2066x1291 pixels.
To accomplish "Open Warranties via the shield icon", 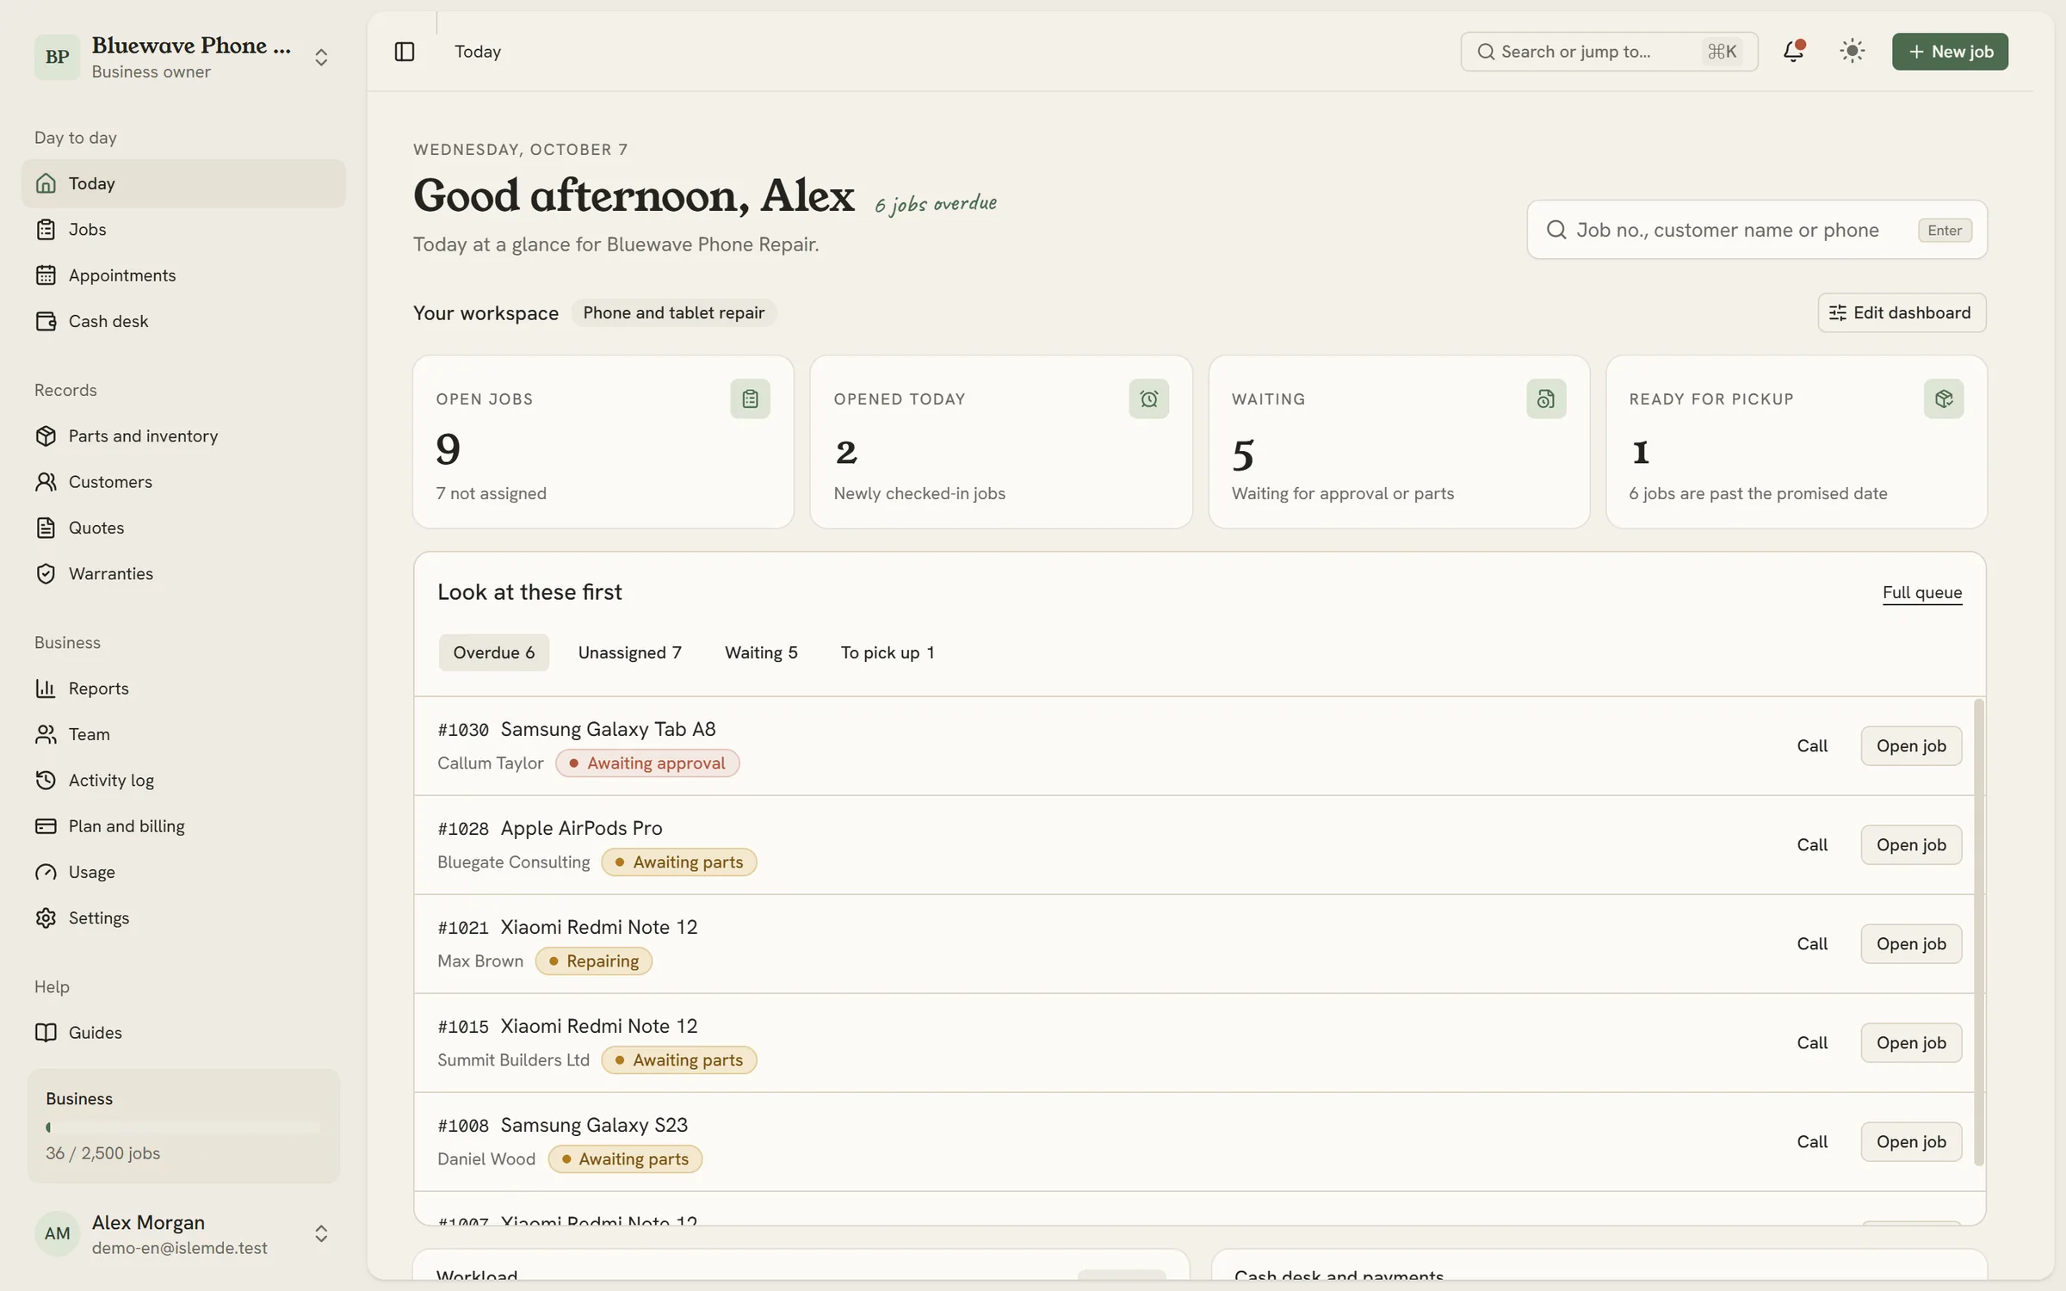I will [46, 573].
